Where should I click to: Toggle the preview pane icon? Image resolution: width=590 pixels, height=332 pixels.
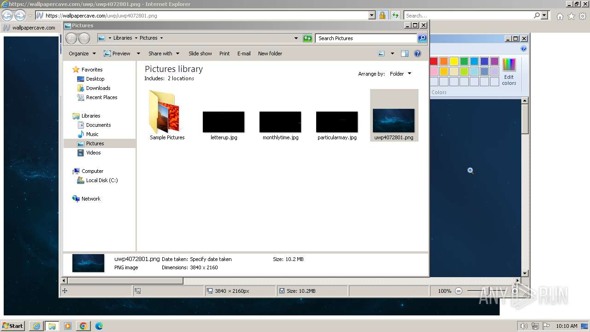click(405, 53)
